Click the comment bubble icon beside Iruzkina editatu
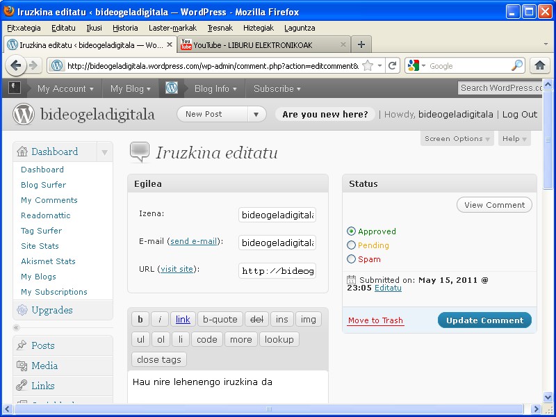This screenshot has height=417, width=556. (x=140, y=152)
